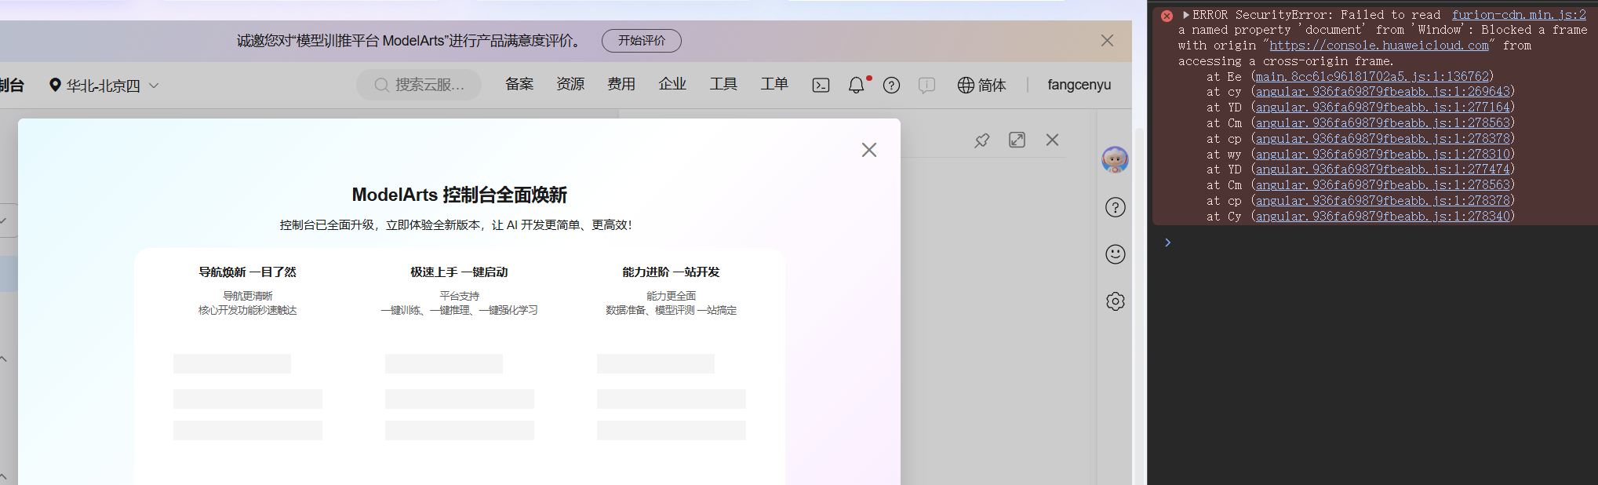Screen dimensions: 1598x485
Task: Click the sidebar help question icon
Action: click(1115, 207)
